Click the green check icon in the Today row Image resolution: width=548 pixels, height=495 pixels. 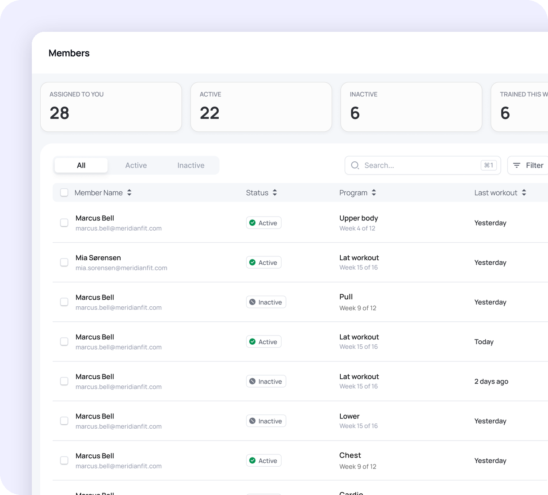252,342
